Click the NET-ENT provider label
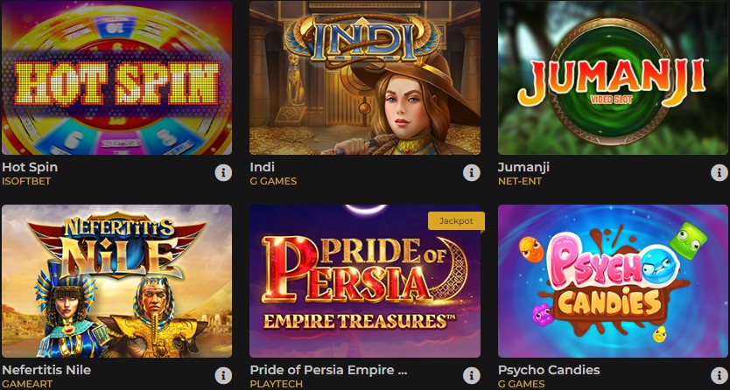This screenshot has height=390, width=730. pyautogui.click(x=520, y=181)
